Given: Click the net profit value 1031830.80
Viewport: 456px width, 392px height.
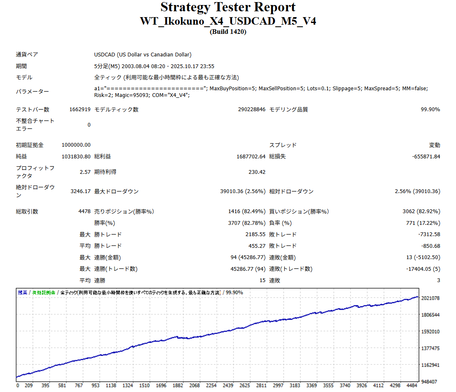Looking at the screenshot, I should click(76, 156).
